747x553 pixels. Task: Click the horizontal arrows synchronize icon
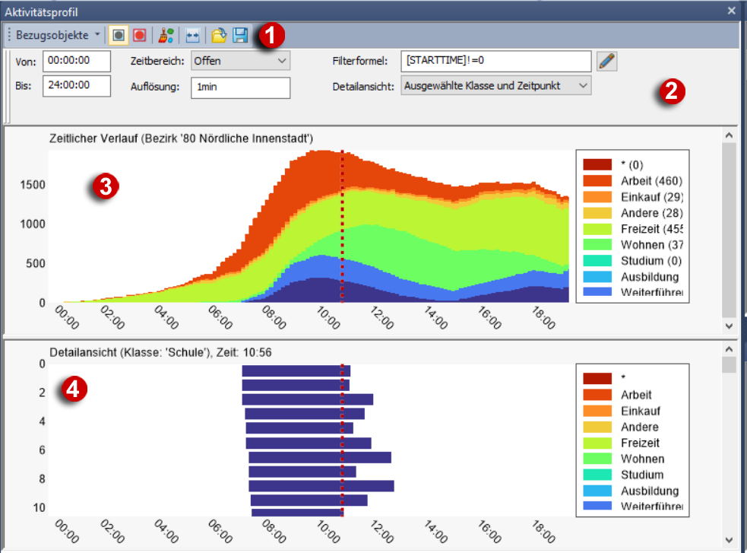pyautogui.click(x=192, y=35)
